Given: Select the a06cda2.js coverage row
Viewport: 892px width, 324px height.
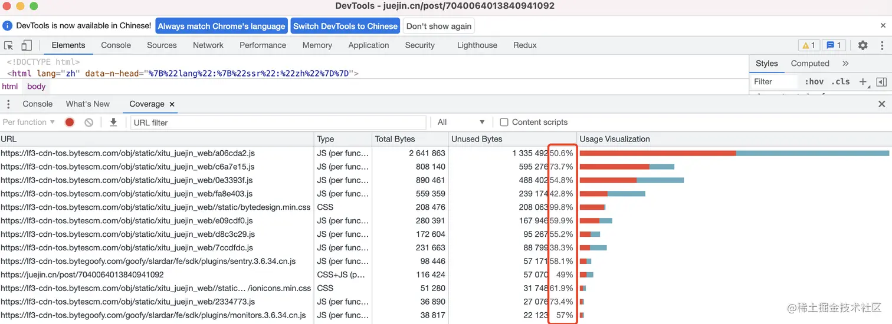Looking at the screenshot, I should 446,153.
